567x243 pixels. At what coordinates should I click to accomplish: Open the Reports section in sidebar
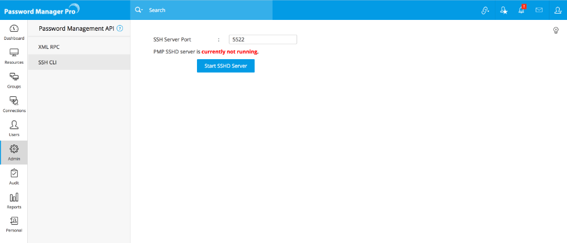pos(14,201)
